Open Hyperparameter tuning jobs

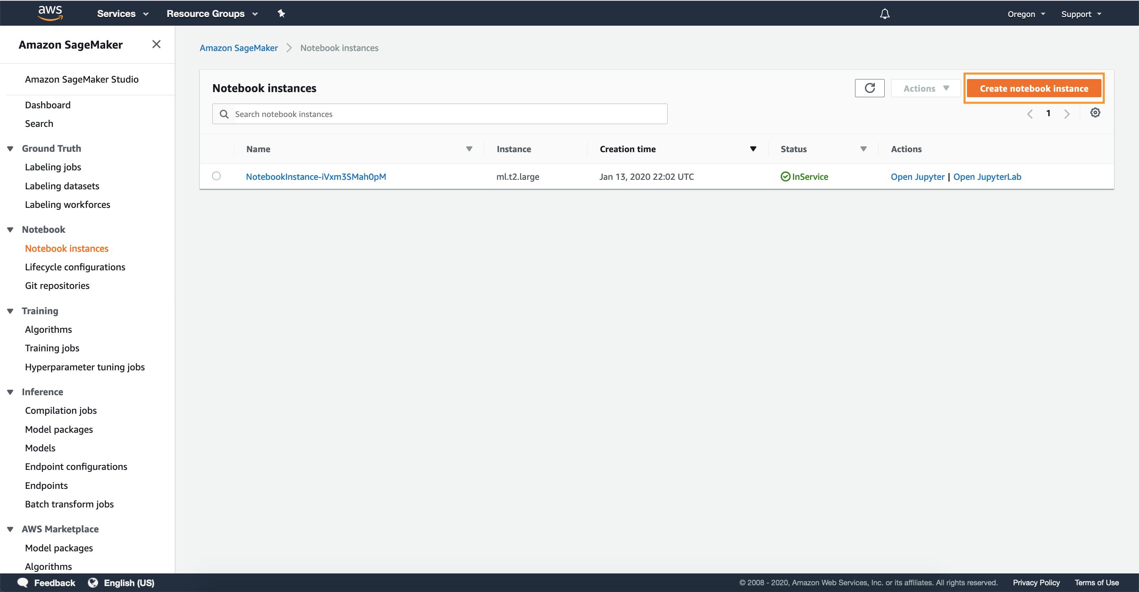[x=85, y=367]
